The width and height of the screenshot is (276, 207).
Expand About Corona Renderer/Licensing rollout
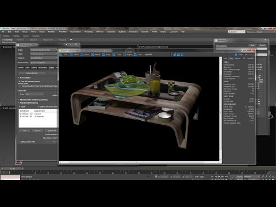pyautogui.click(x=33, y=99)
